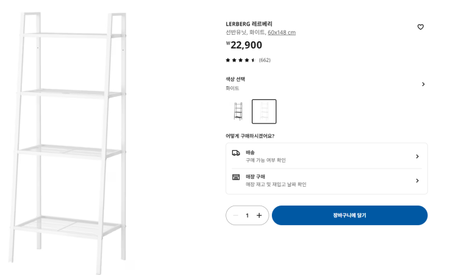
Task: Expand the 색상 선택 chevron arrow
Action: 423,84
